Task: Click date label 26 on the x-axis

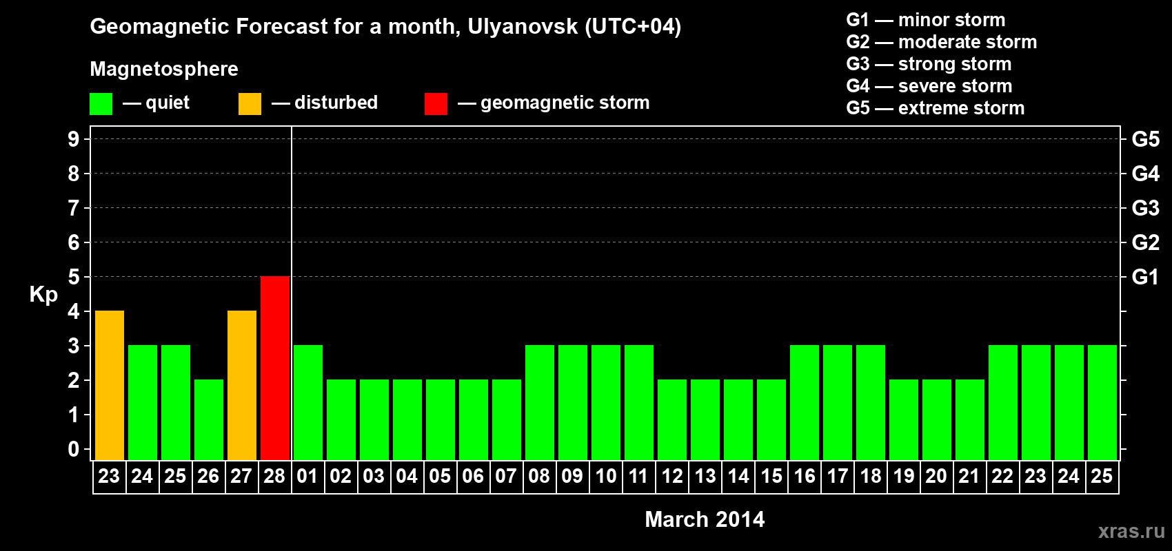Action: point(208,477)
